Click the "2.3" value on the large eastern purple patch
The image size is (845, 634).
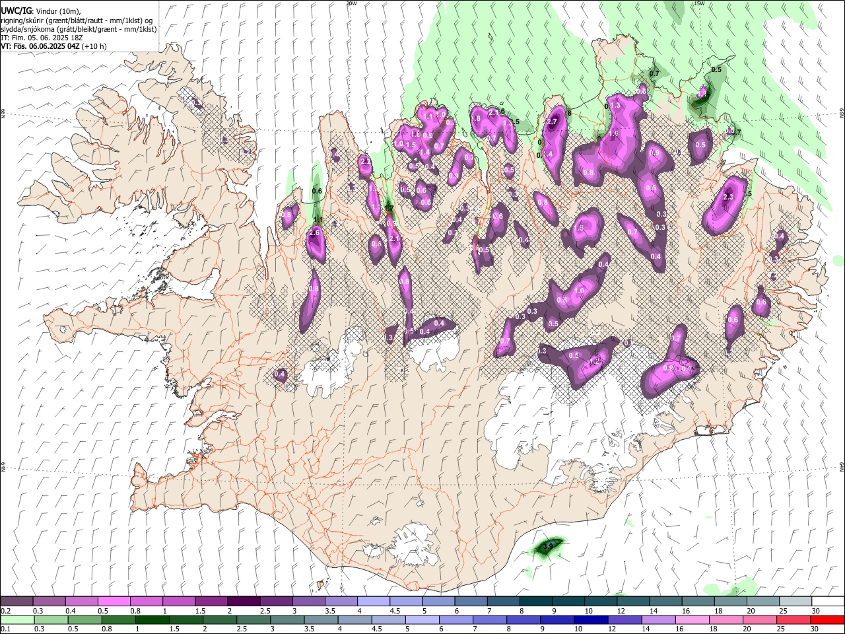pyautogui.click(x=729, y=197)
